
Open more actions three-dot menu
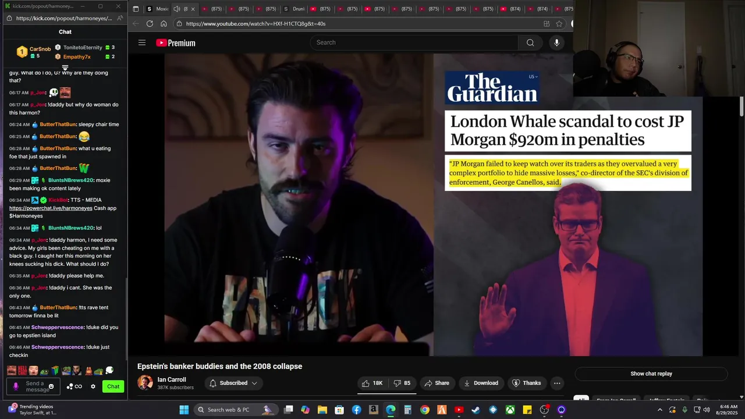pos(557,383)
